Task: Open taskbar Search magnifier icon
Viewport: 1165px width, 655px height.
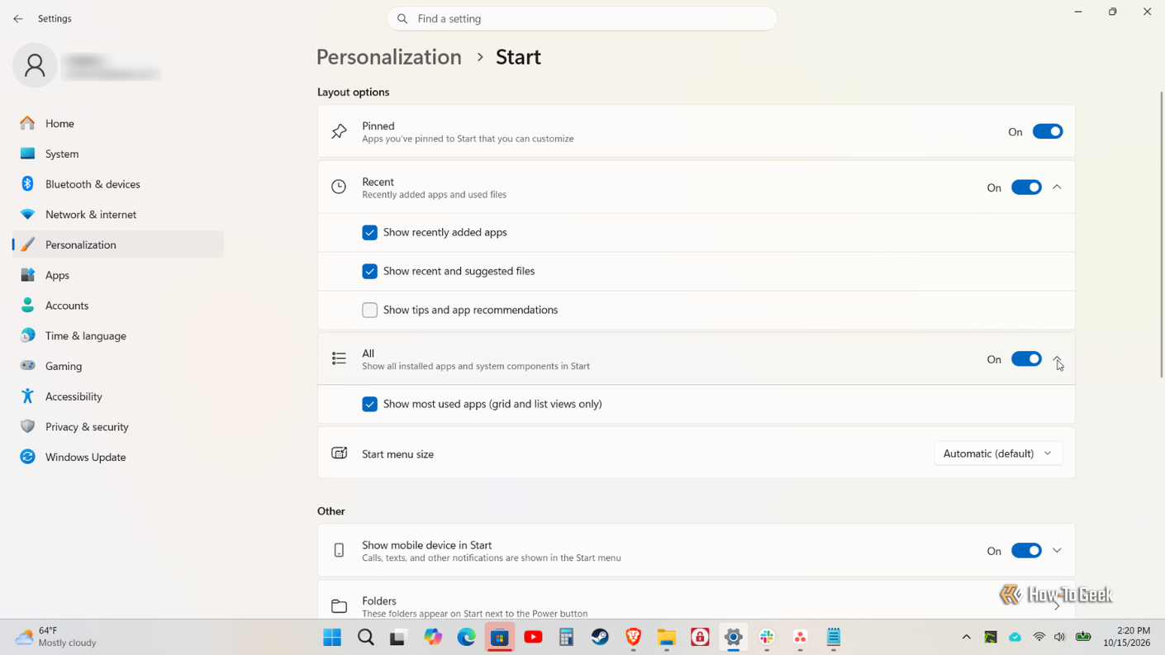Action: 365,637
